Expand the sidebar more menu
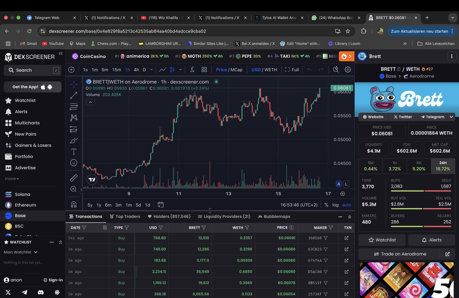Image resolution: width=459 pixels, height=298 pixels. click(12, 178)
